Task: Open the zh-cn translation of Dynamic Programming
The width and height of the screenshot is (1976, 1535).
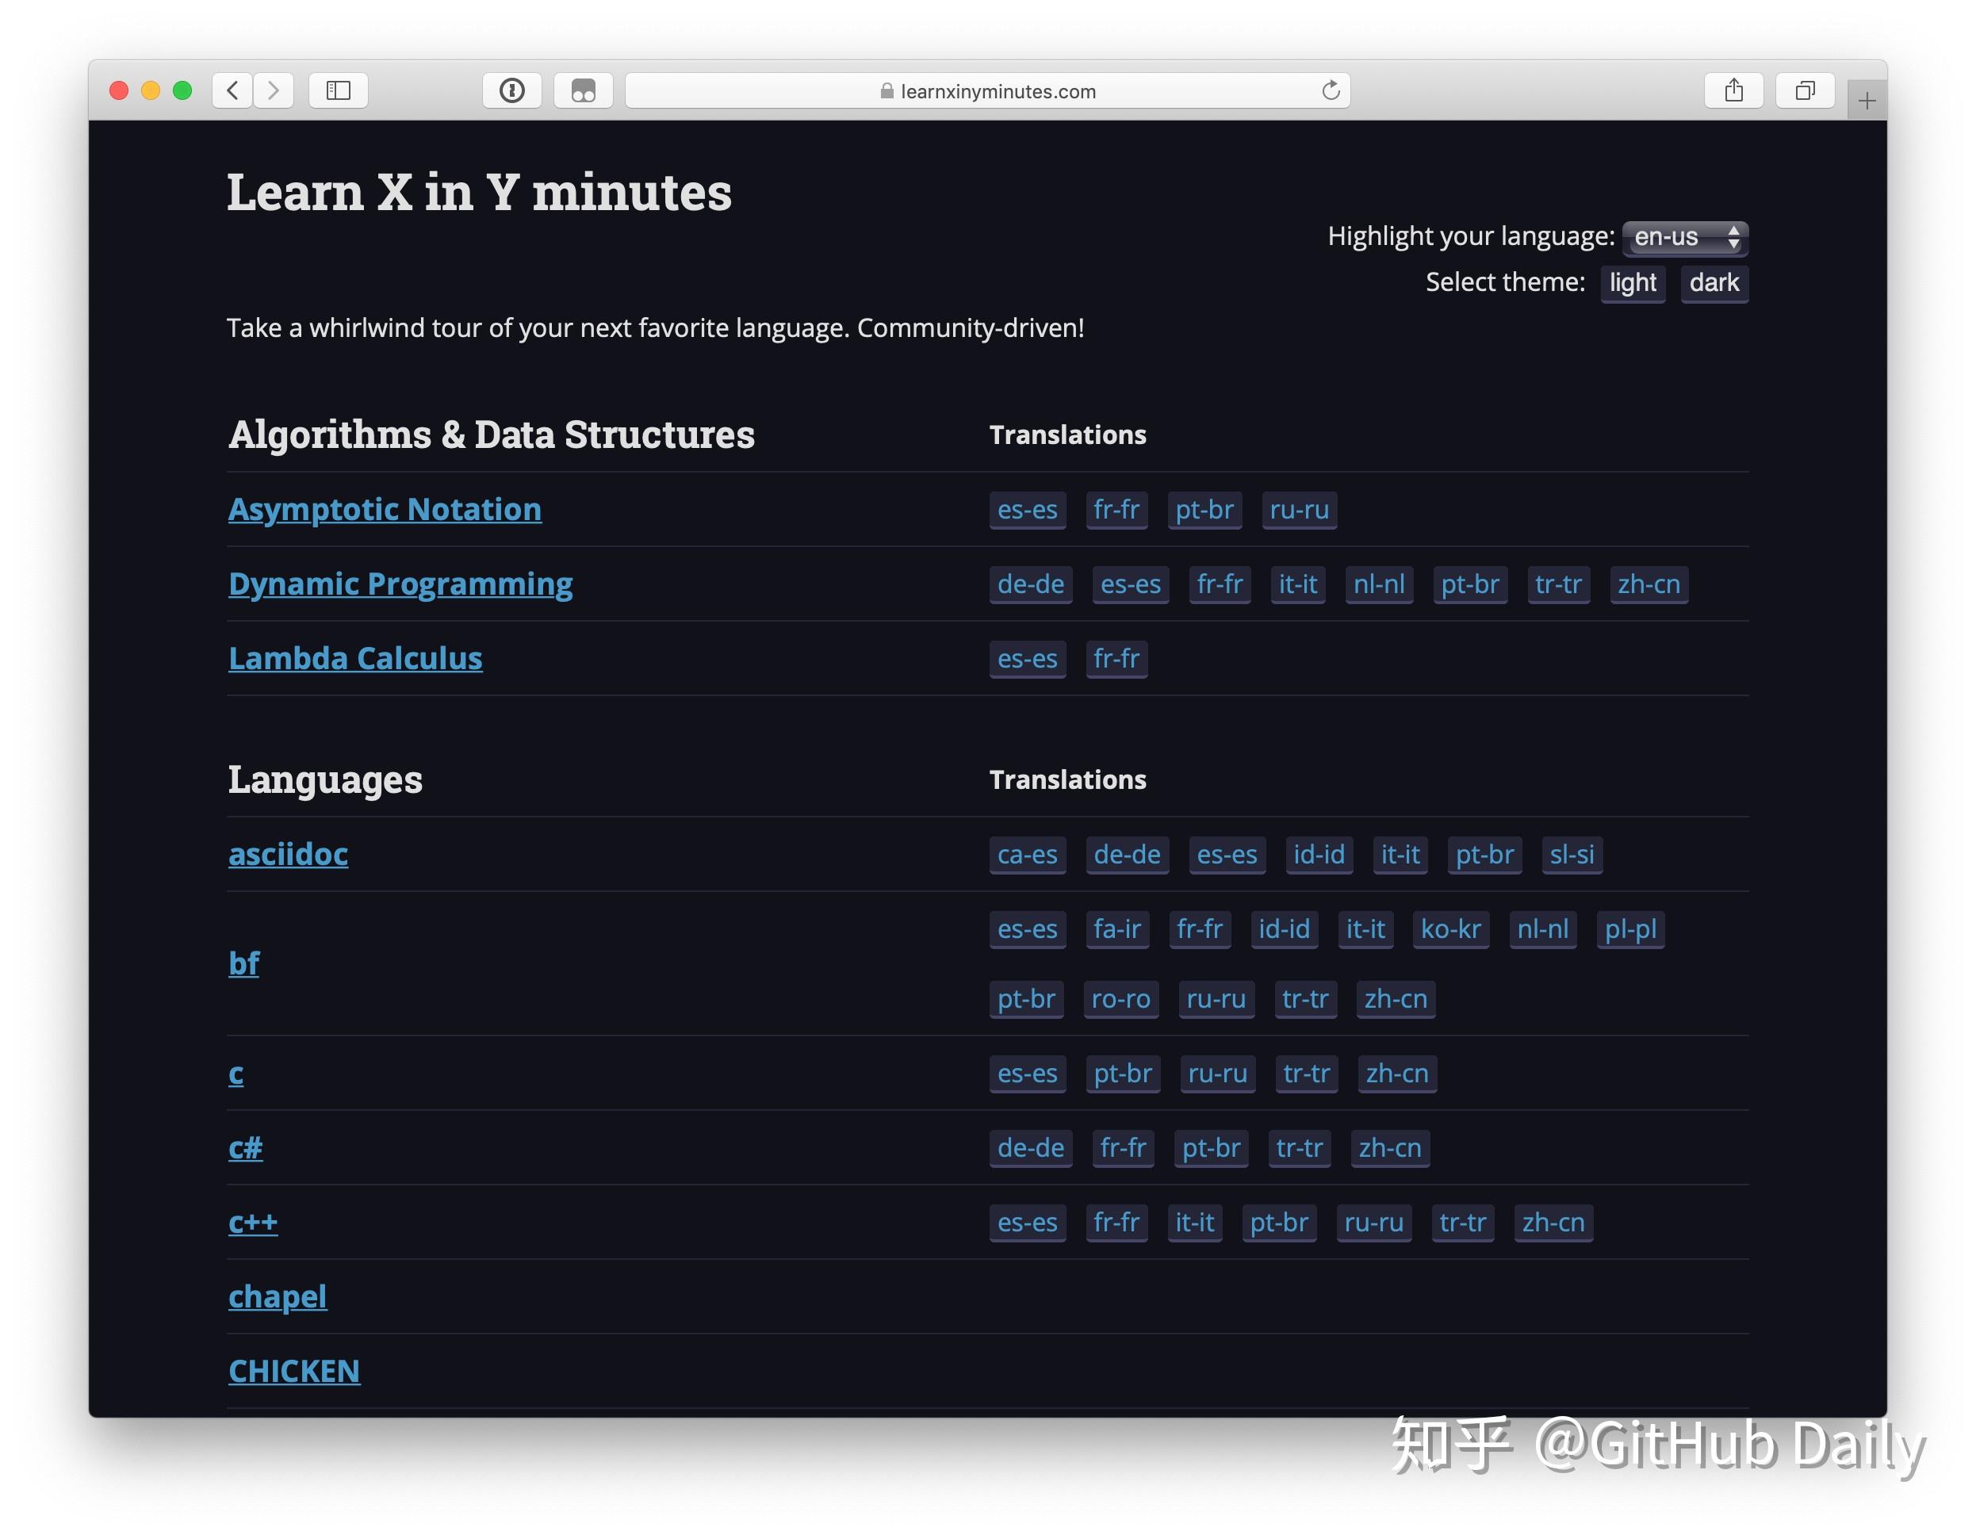Action: click(x=1648, y=584)
